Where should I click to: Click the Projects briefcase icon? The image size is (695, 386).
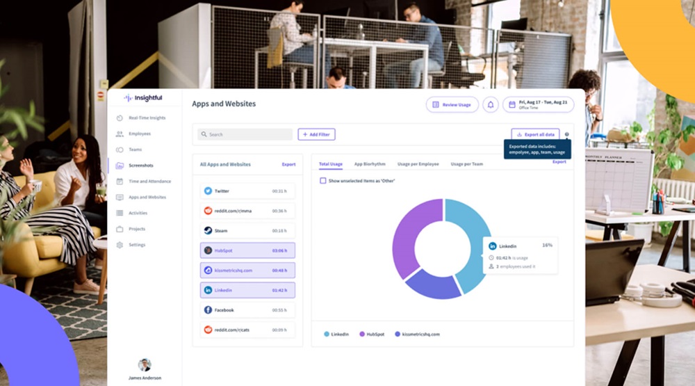pyautogui.click(x=120, y=229)
